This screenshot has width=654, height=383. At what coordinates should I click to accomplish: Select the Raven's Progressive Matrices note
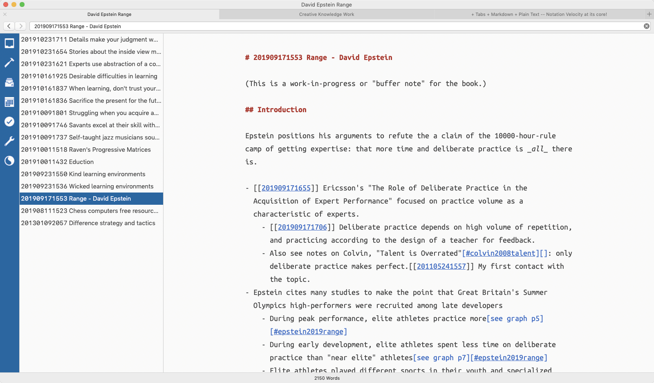point(86,150)
